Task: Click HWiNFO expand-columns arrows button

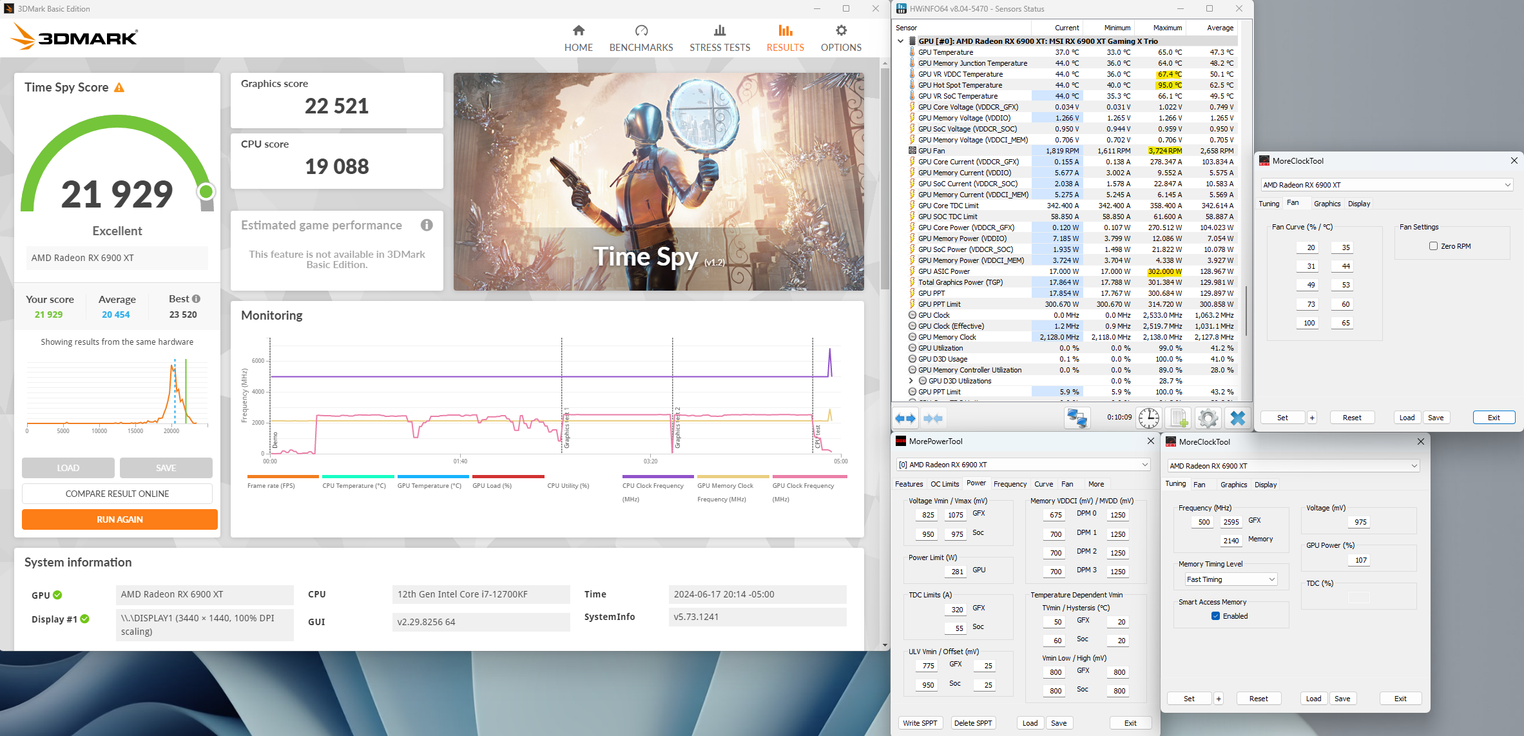Action: click(905, 418)
